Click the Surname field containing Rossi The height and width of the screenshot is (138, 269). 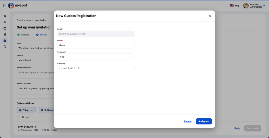pyautogui.click(x=96, y=57)
